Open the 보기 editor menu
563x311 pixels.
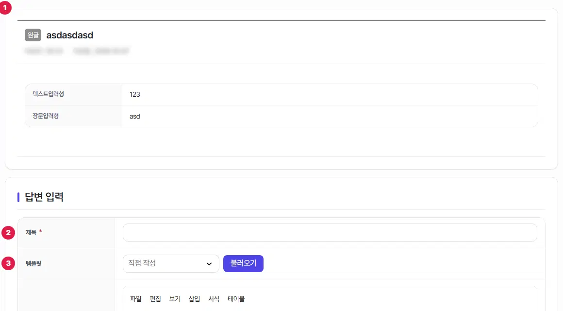175,299
